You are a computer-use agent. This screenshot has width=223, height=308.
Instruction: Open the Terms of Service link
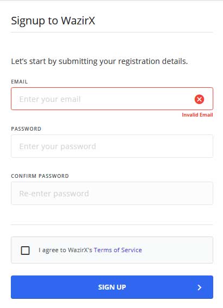coord(118,250)
